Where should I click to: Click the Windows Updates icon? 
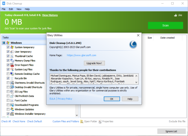12,109
